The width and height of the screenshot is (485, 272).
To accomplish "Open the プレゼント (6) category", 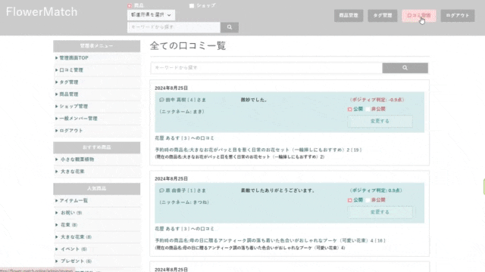I will (x=76, y=261).
